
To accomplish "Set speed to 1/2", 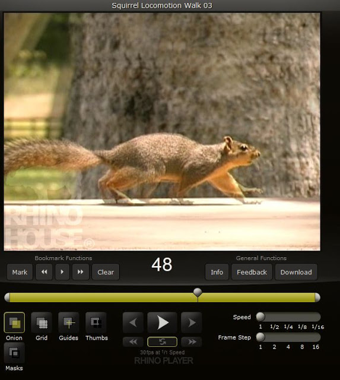I will [x=274, y=327].
